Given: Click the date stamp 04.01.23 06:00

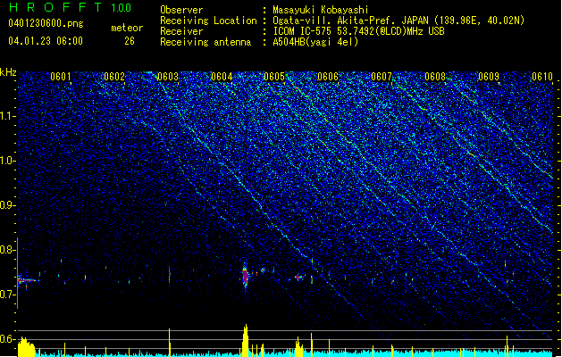Looking at the screenshot, I should [x=46, y=41].
